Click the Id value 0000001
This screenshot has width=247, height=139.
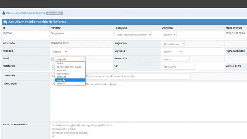pyautogui.click(x=7, y=34)
